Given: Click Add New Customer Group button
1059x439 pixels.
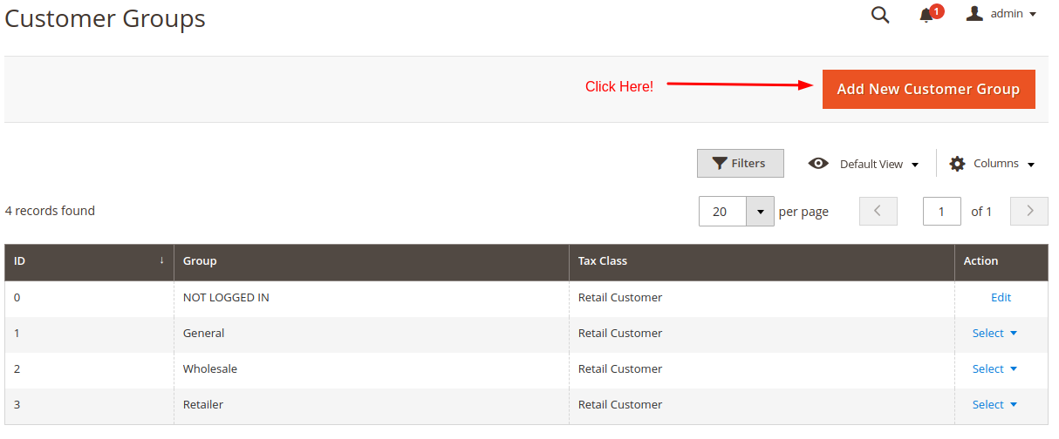Looking at the screenshot, I should (928, 89).
